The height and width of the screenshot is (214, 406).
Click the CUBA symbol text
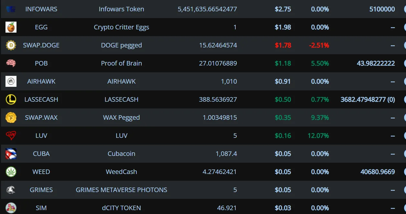[x=41, y=154]
